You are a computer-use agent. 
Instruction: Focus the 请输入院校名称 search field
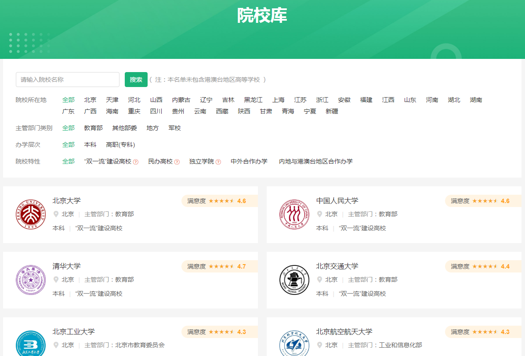point(68,80)
